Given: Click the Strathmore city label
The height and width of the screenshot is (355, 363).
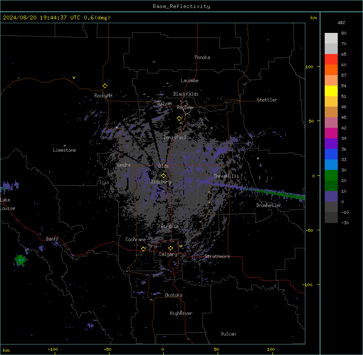Looking at the screenshot, I should [x=217, y=256].
